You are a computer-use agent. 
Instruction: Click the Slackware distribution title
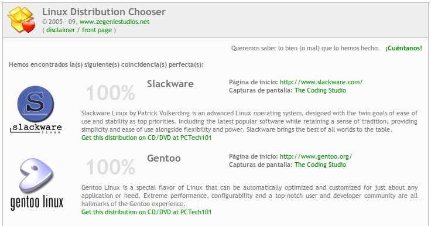coord(170,84)
